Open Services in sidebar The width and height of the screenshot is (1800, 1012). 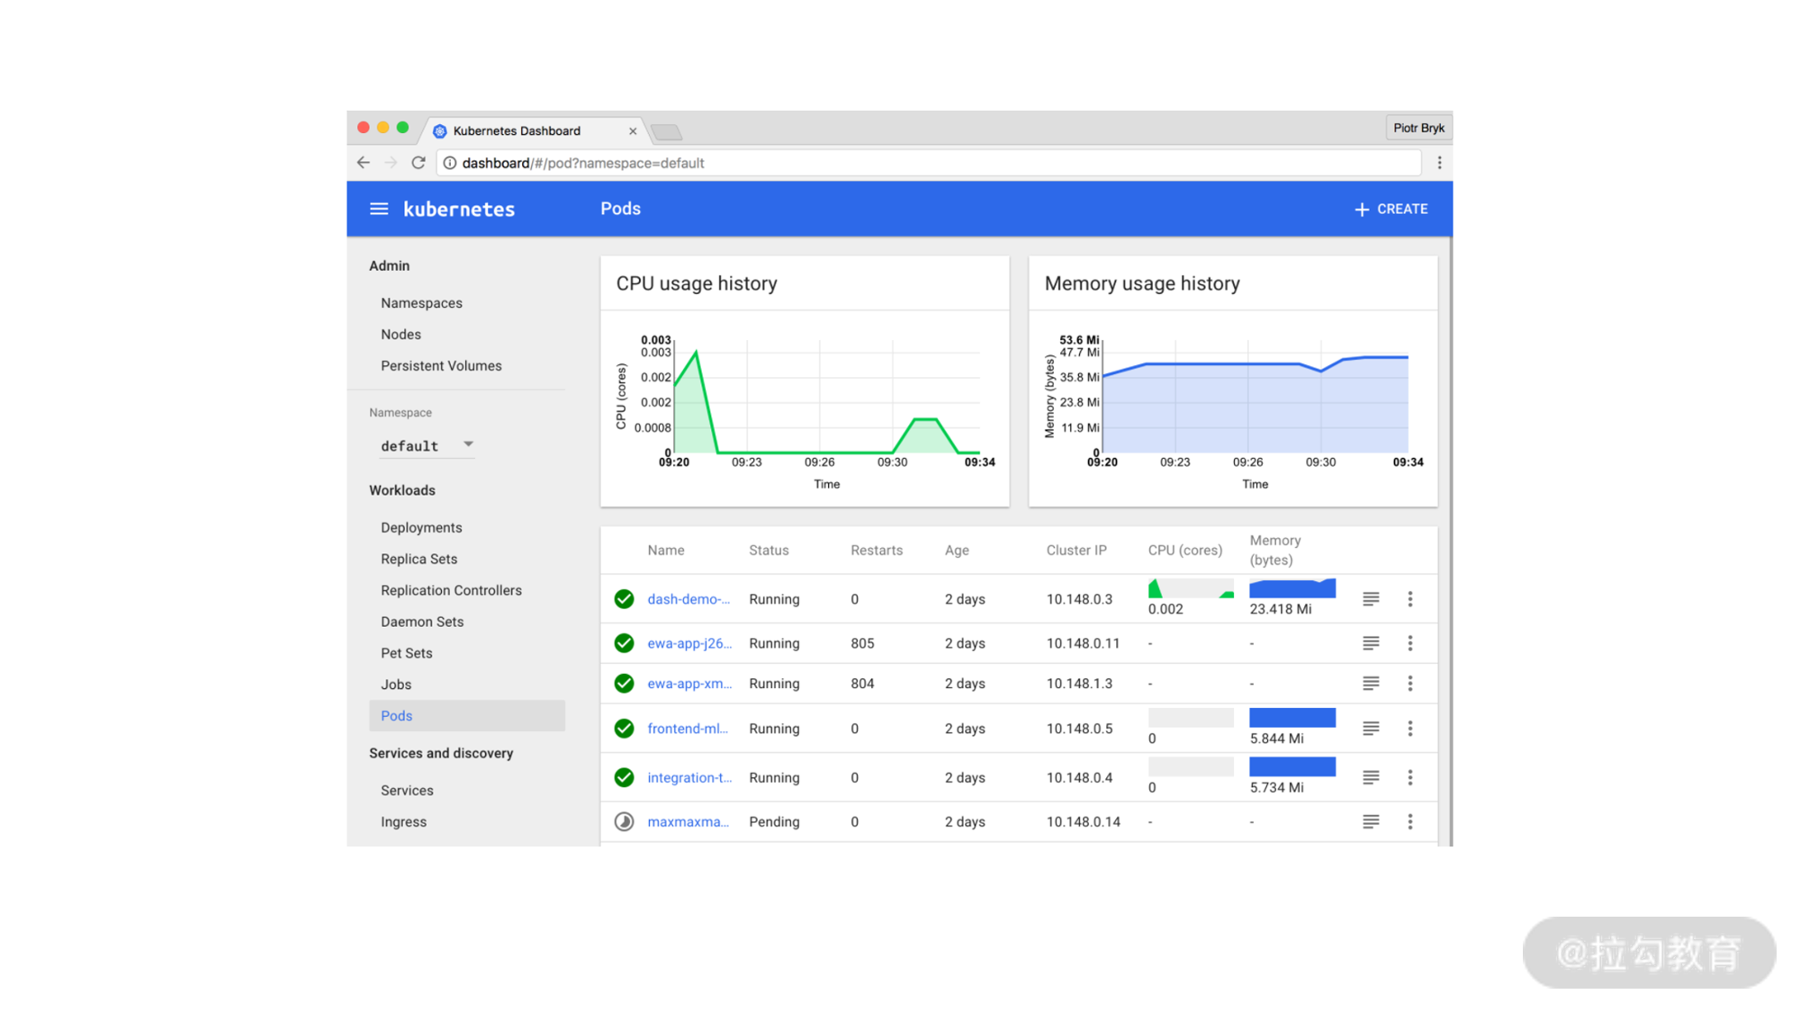click(x=407, y=791)
